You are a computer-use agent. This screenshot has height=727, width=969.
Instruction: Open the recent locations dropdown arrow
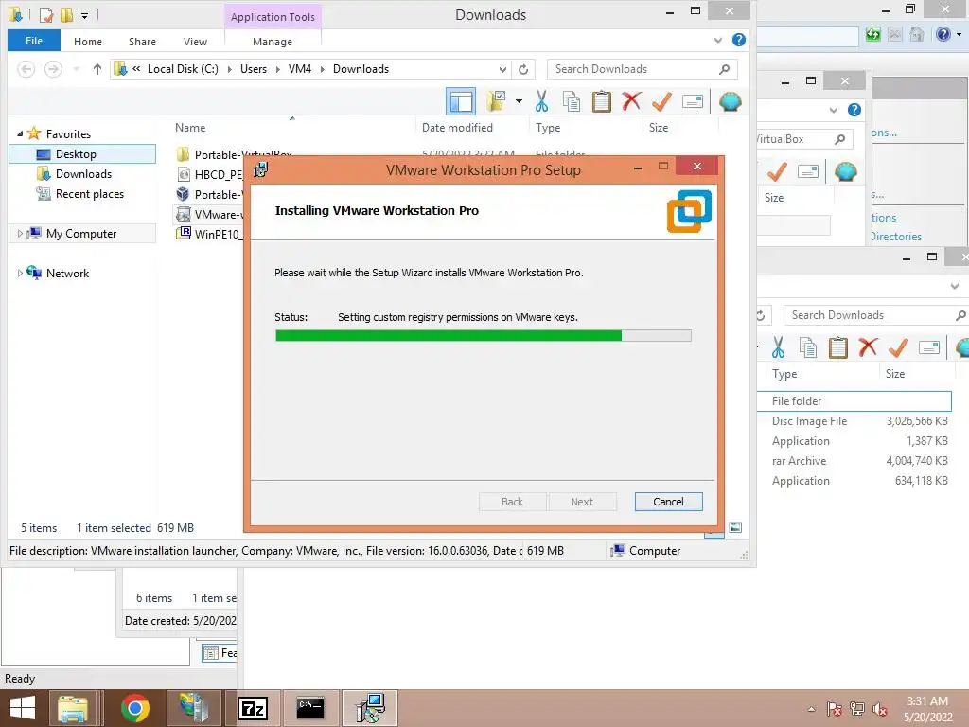click(76, 69)
